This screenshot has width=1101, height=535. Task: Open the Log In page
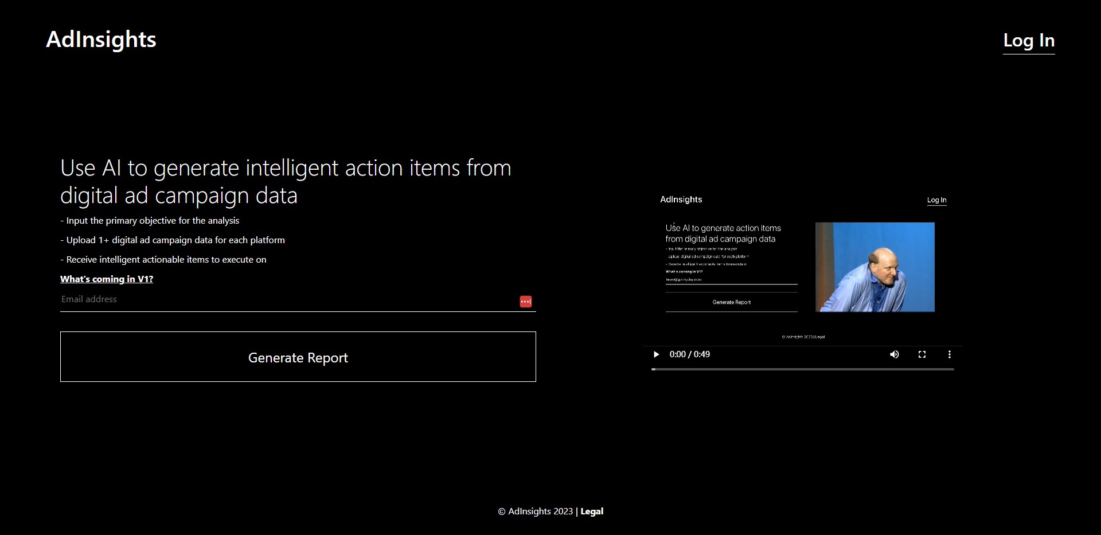click(1028, 40)
